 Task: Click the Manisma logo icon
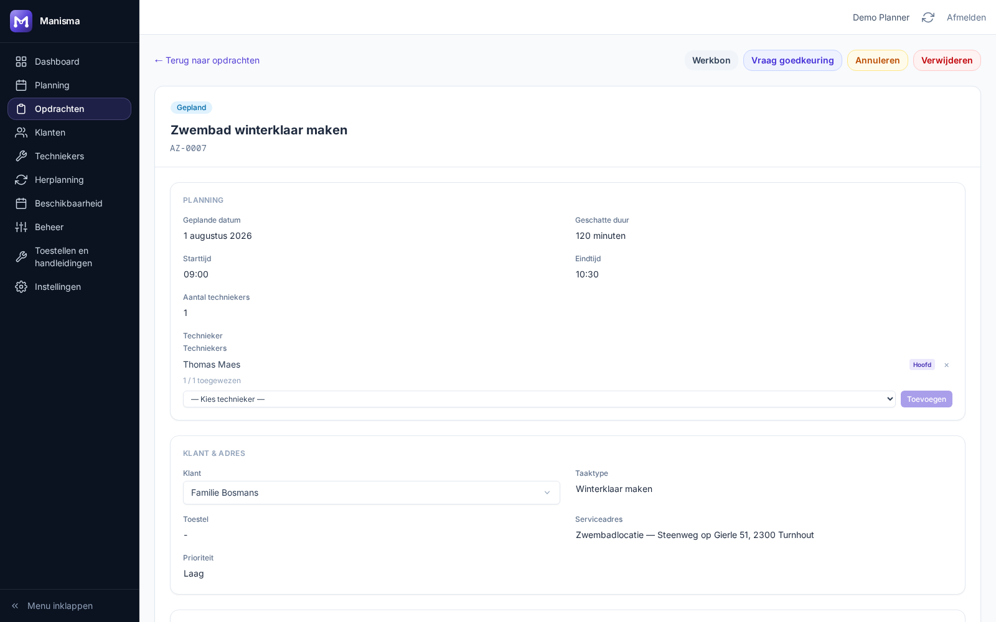[21, 21]
